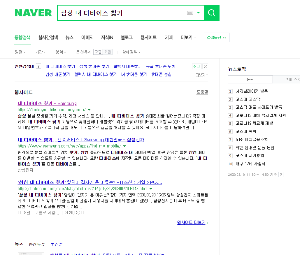Expand the 상세검색 dropdown
Screen dimensions: 300x255
(x=131, y=52)
